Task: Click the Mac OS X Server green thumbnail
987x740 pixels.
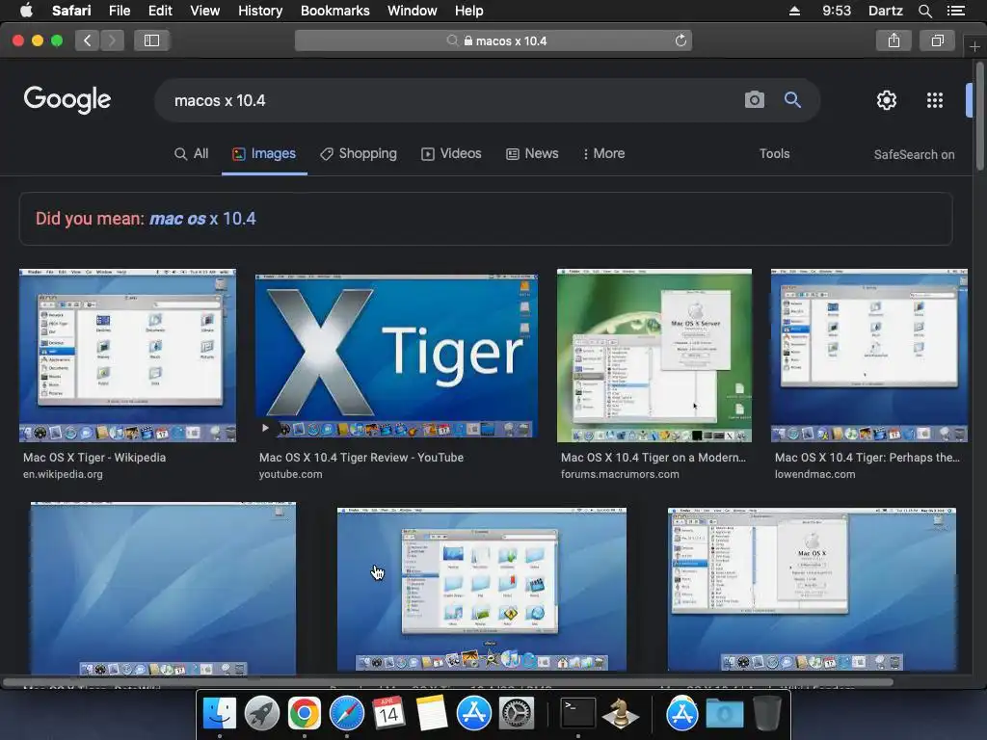Action: (x=654, y=355)
